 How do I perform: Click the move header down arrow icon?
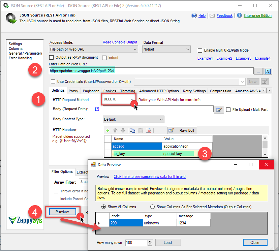click(123, 131)
